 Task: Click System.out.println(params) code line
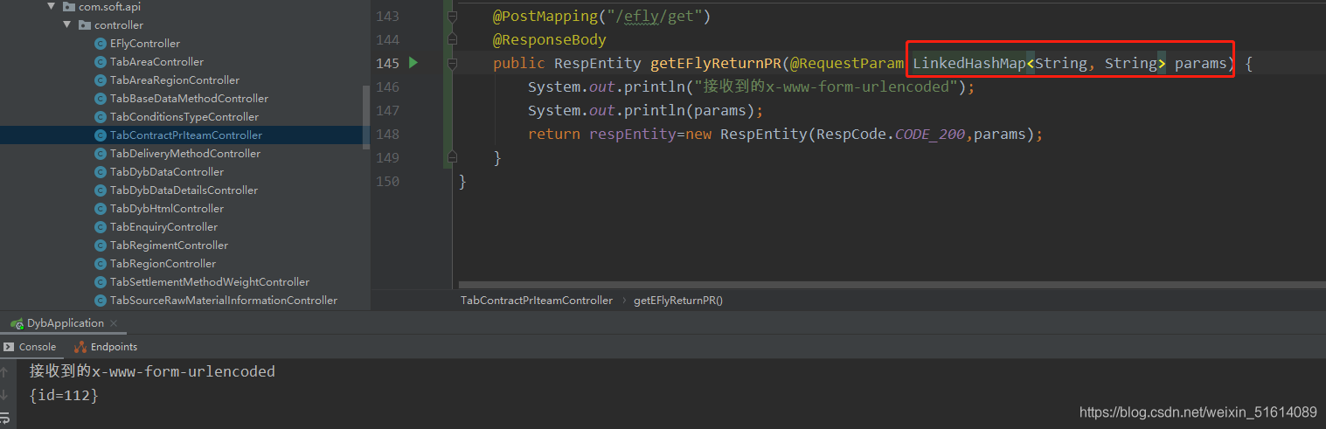[646, 110]
